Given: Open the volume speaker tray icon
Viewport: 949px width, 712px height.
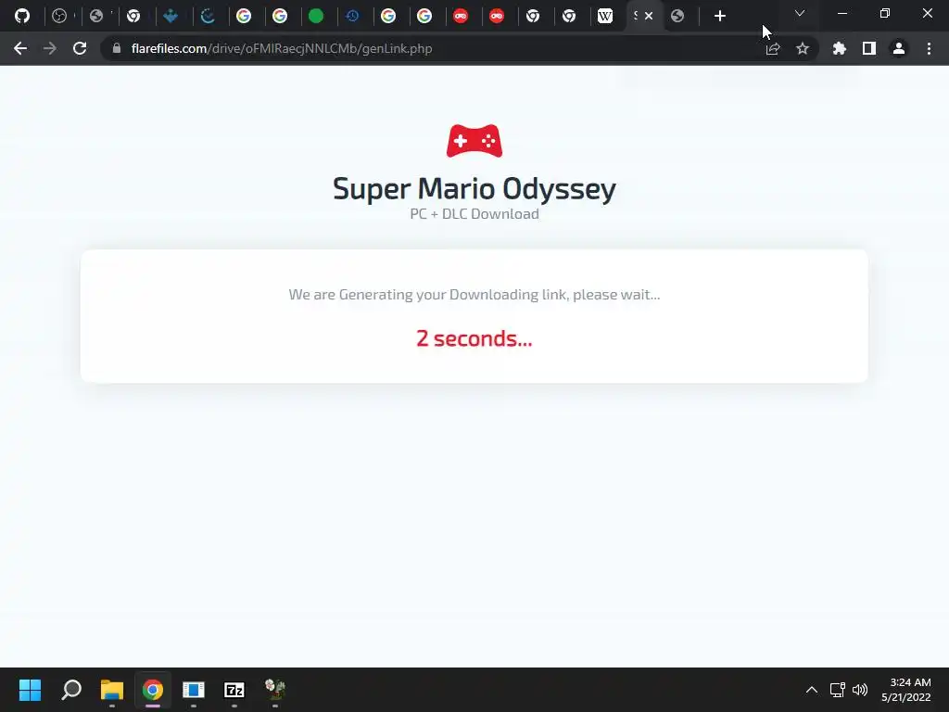Looking at the screenshot, I should 859,690.
